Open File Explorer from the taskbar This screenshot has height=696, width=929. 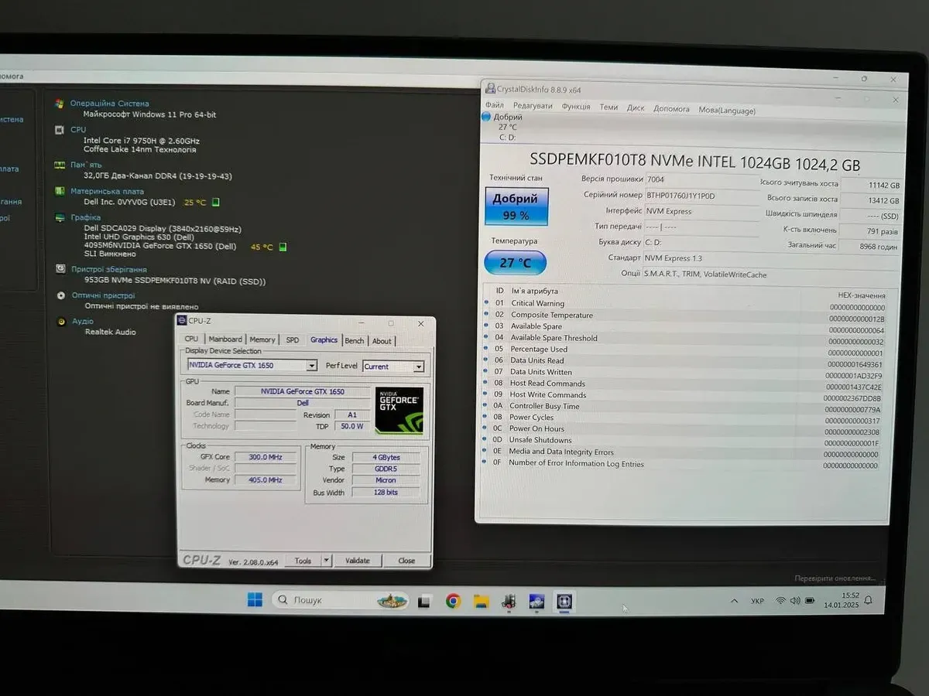pos(481,601)
